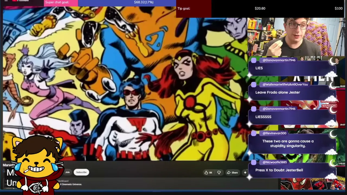Click the 'LIESSSSS' chat message
The height and width of the screenshot is (195, 347).
(x=263, y=117)
